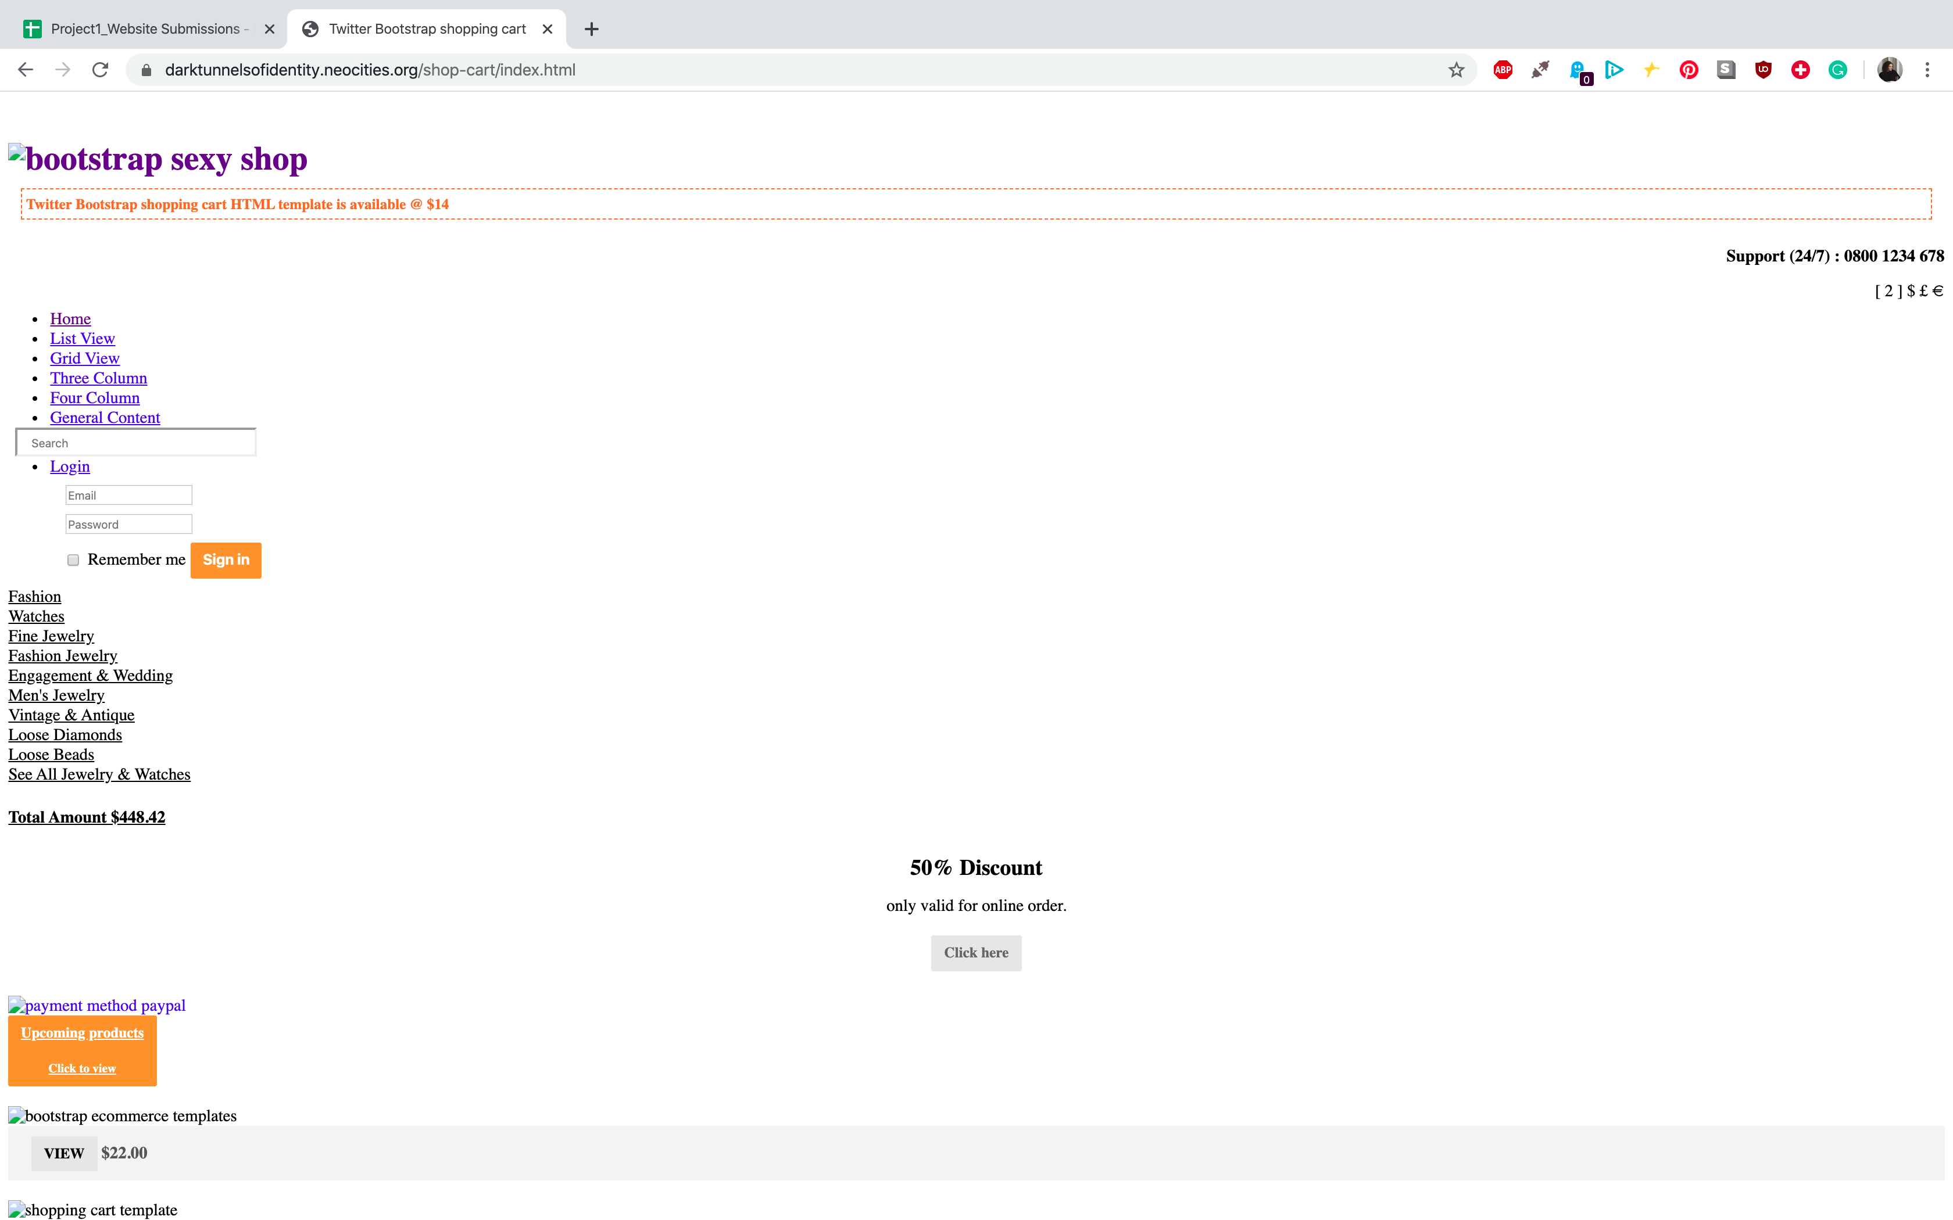Go back to the previous page
Viewport: 1953px width, 1220px height.
(x=26, y=70)
